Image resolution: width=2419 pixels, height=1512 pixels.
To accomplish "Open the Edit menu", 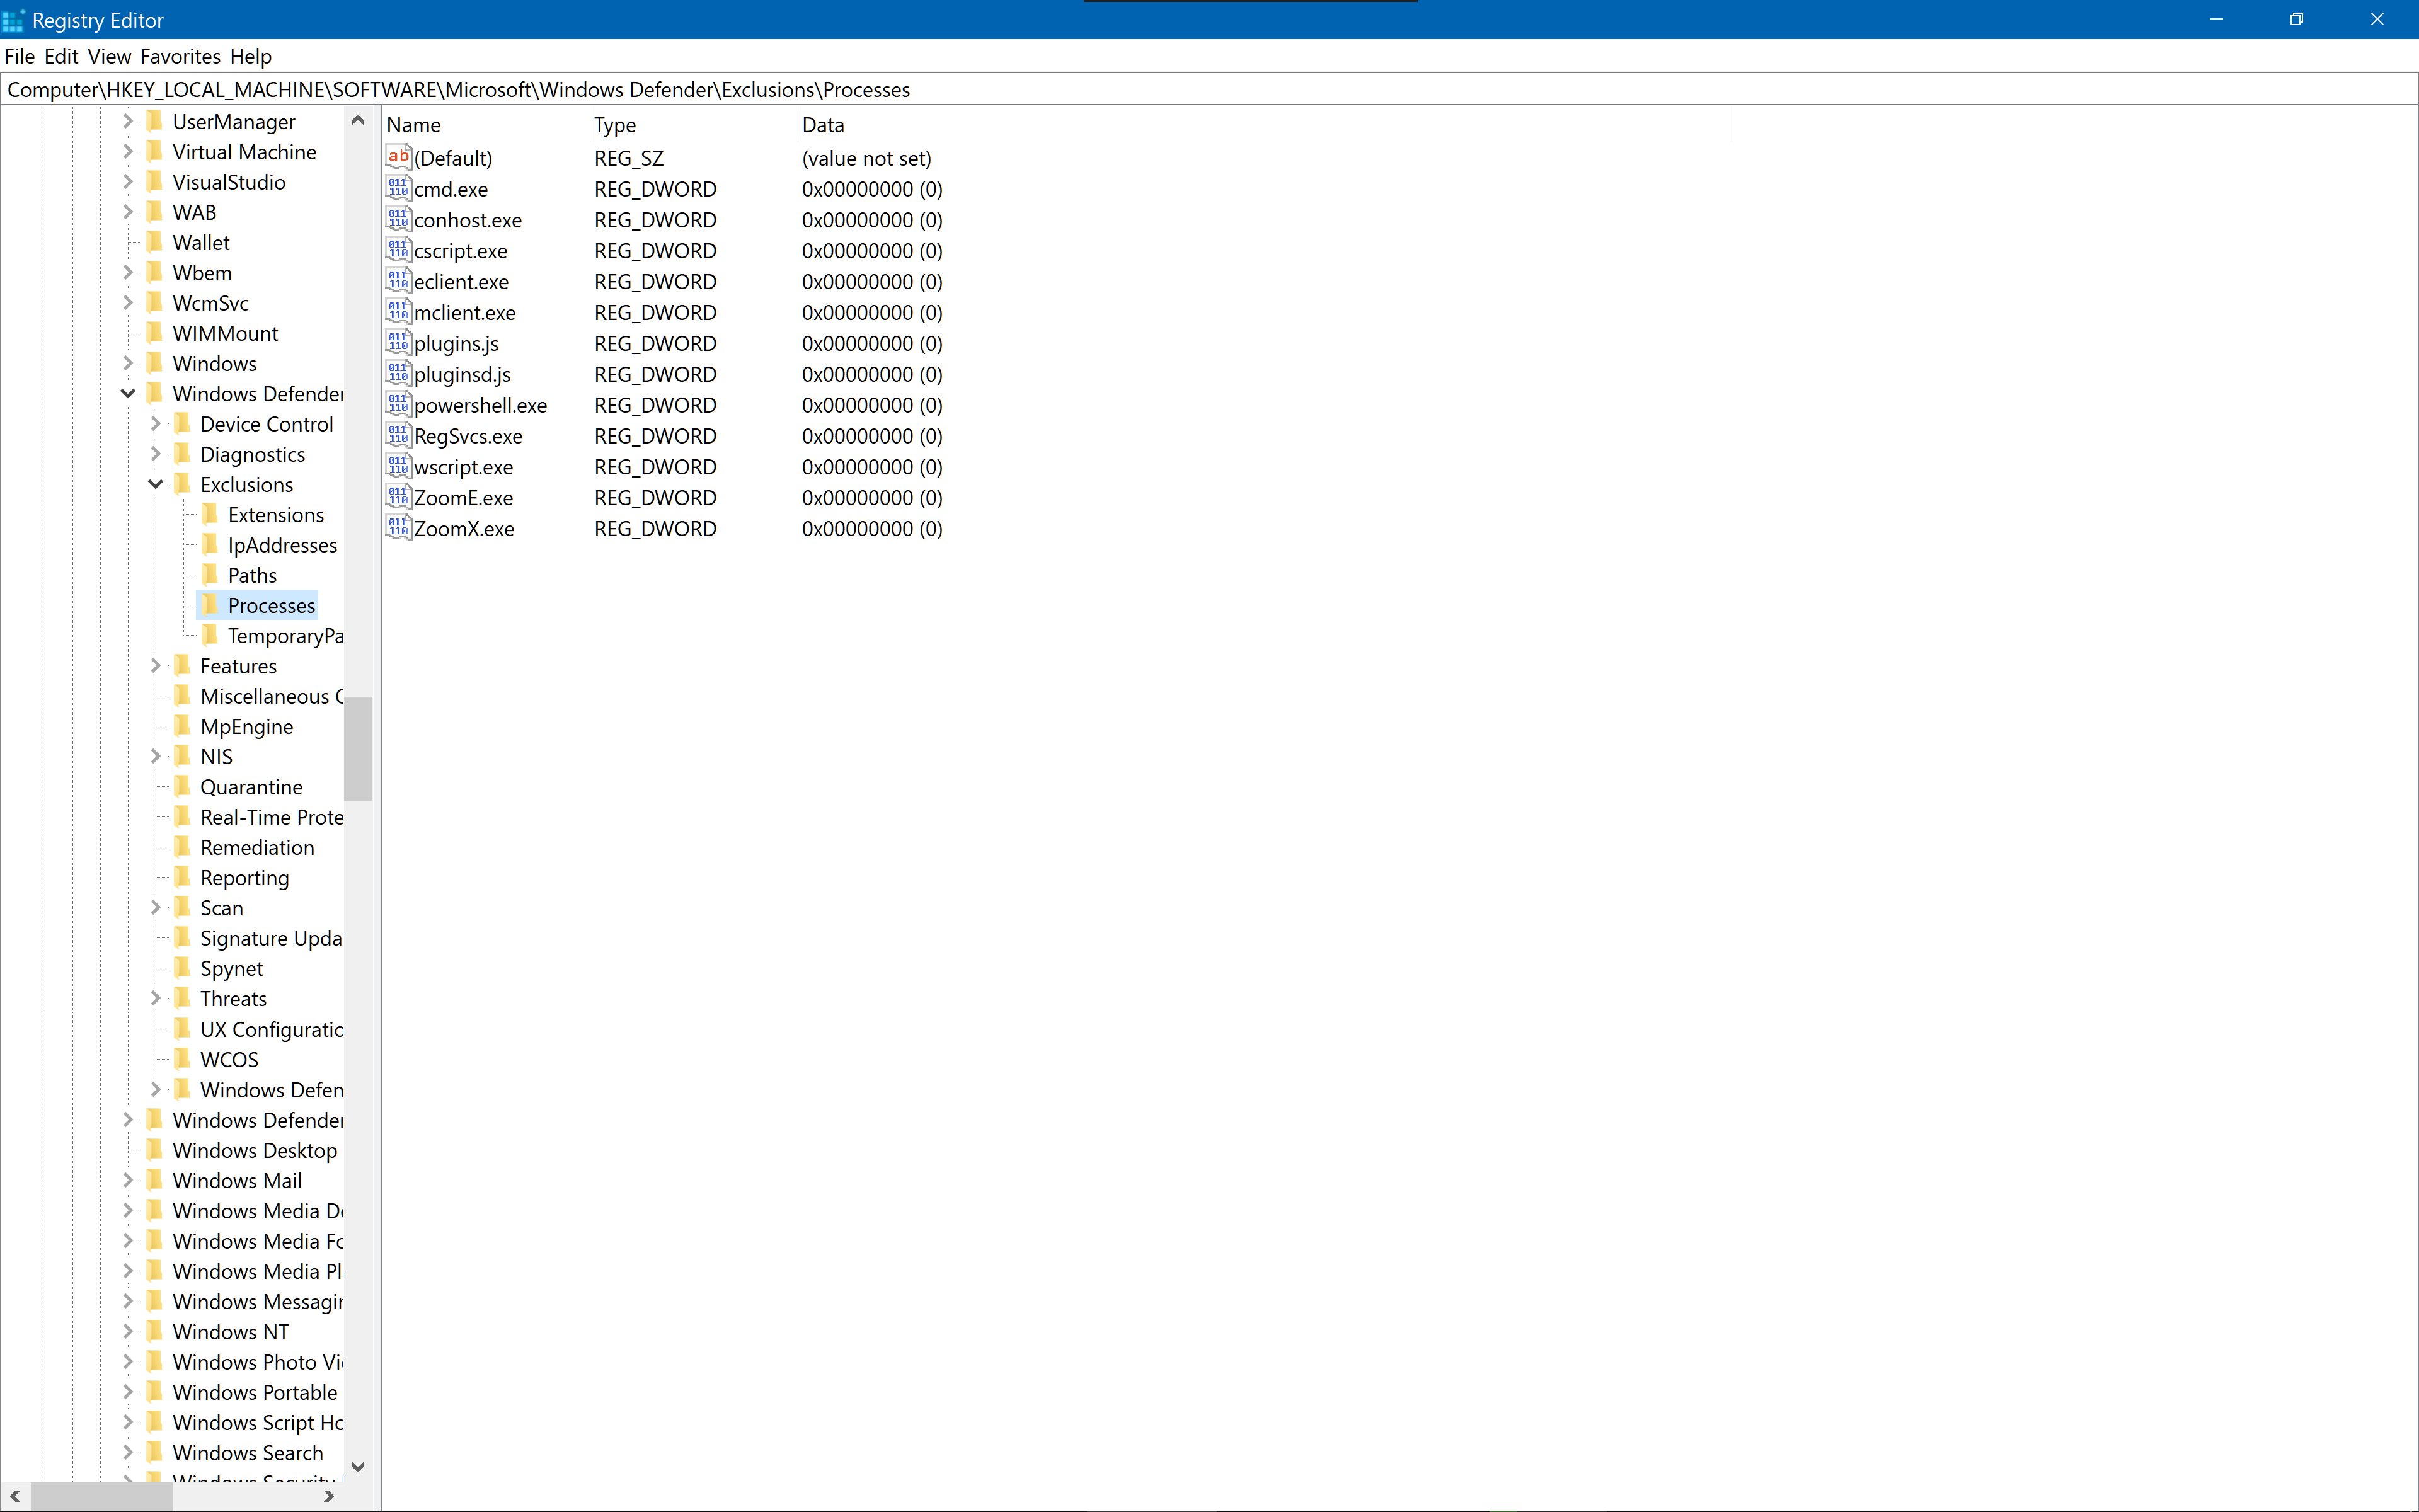I will point(61,56).
